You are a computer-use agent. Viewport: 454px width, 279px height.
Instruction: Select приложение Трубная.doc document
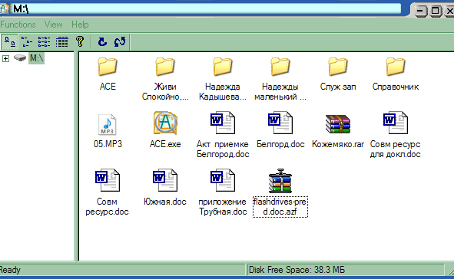[223, 192]
